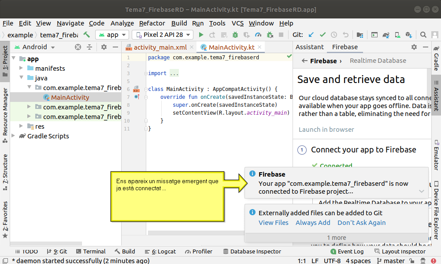441x264 pixels.
Task: Open Project Structure folder icon
Action: pos(360,35)
